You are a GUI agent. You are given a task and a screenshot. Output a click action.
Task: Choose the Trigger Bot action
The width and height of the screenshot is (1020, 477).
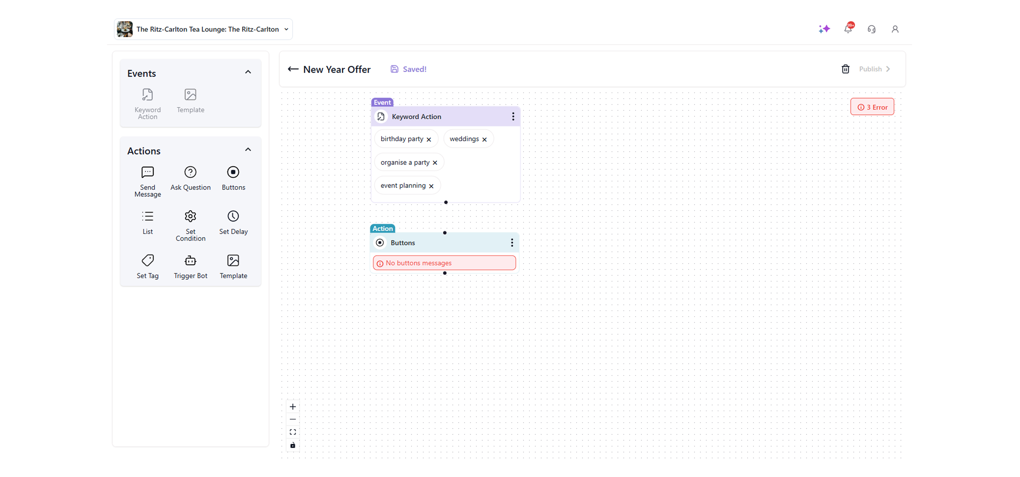tap(190, 266)
